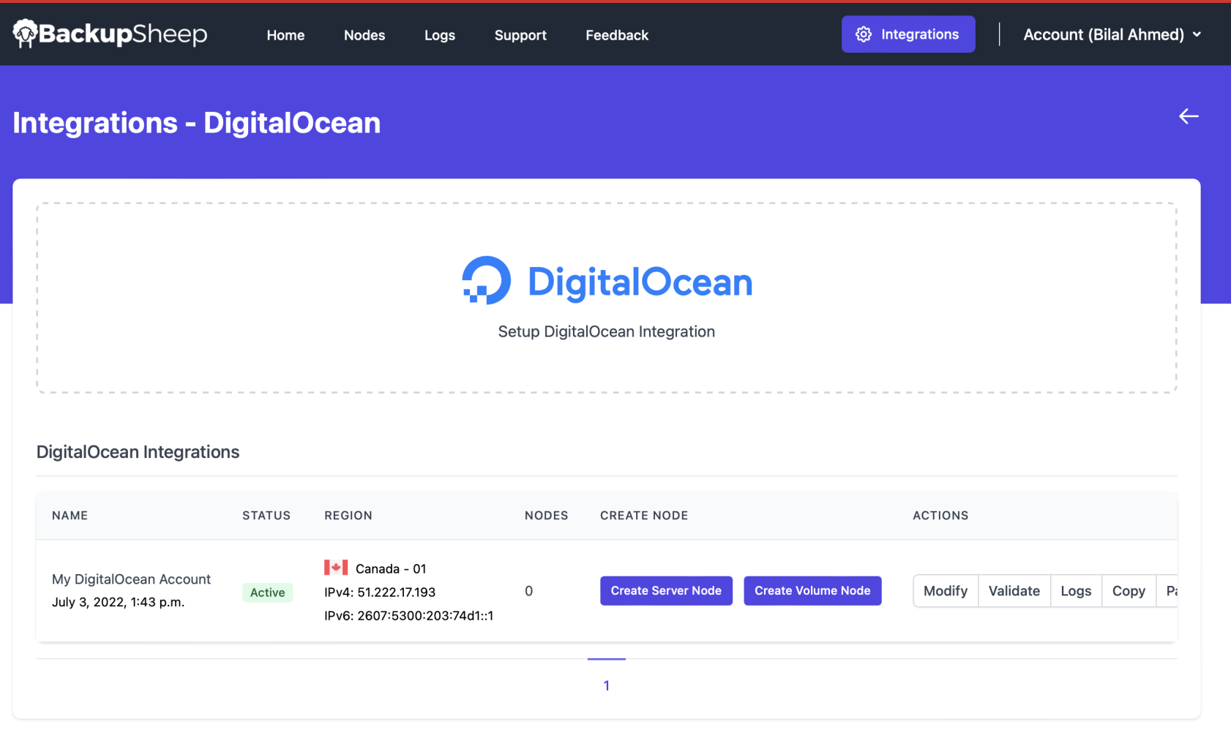Click the nodes count 0
The image size is (1231, 749).
click(x=528, y=591)
